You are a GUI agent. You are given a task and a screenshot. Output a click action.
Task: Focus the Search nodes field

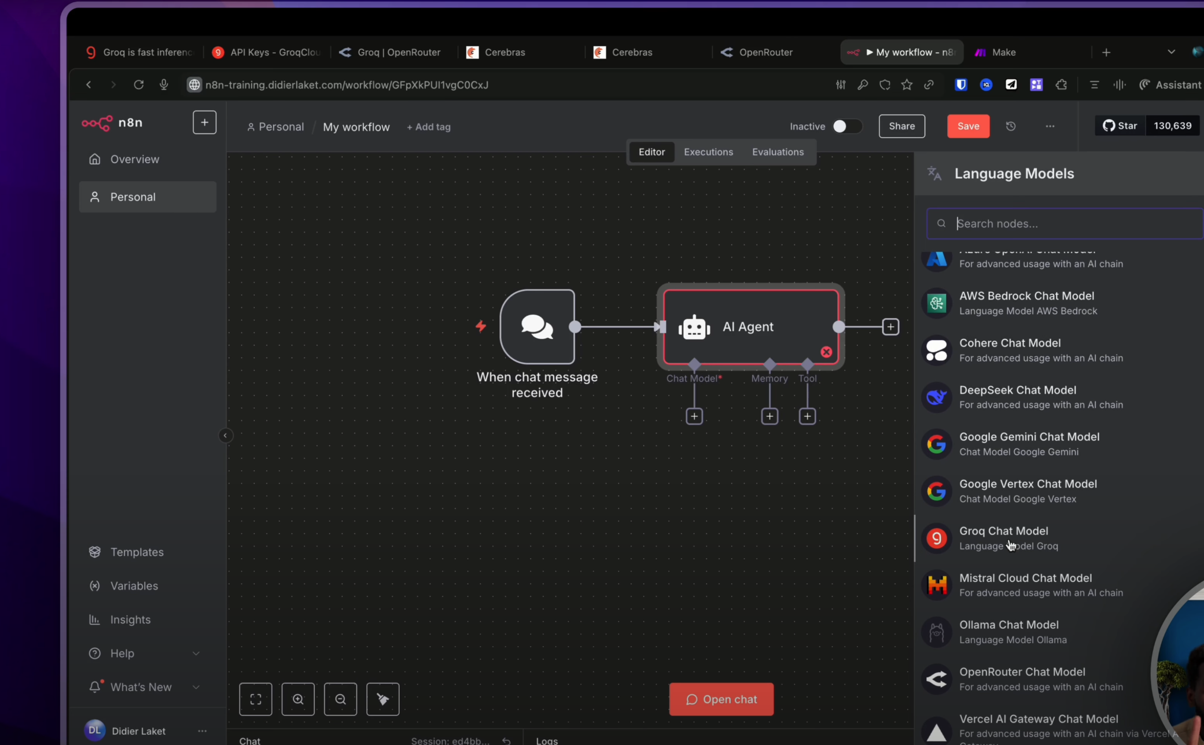[x=1065, y=223]
